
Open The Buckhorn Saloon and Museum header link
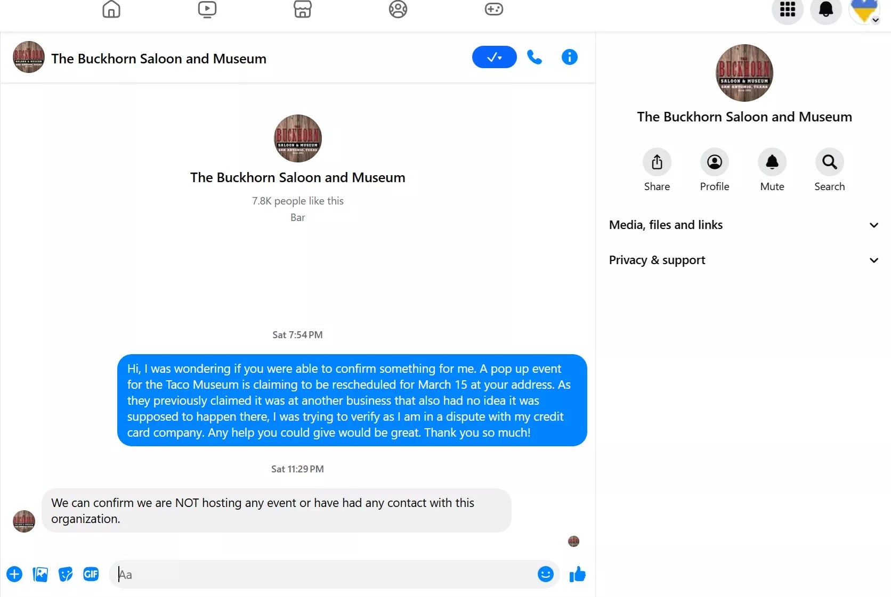(x=159, y=59)
